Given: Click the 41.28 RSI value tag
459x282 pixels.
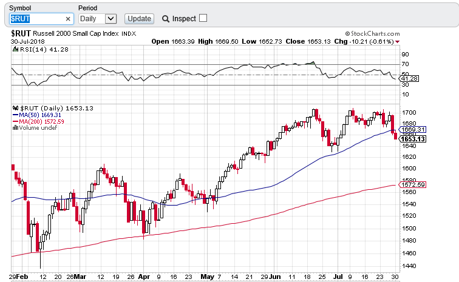Looking at the screenshot, I should [409, 78].
